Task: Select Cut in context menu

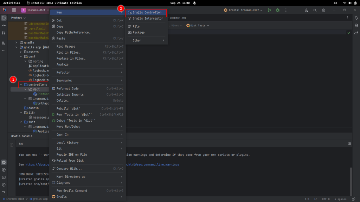Action: 88,20
